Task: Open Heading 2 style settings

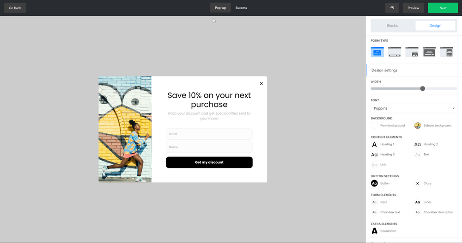Action: click(418, 144)
